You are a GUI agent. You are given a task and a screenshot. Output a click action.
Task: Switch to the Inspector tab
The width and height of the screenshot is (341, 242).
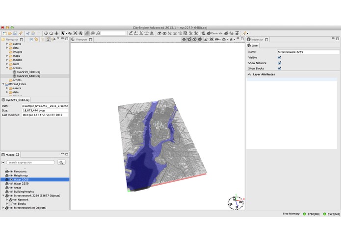(x=257, y=39)
